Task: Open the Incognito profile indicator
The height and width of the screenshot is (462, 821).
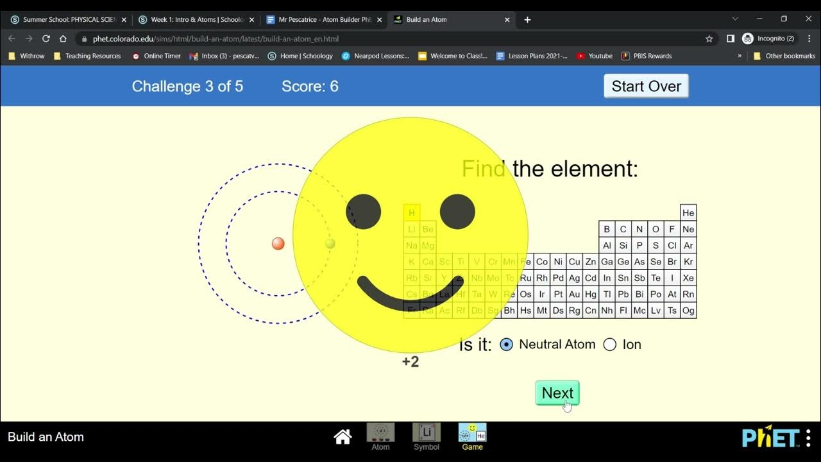Action: click(769, 38)
